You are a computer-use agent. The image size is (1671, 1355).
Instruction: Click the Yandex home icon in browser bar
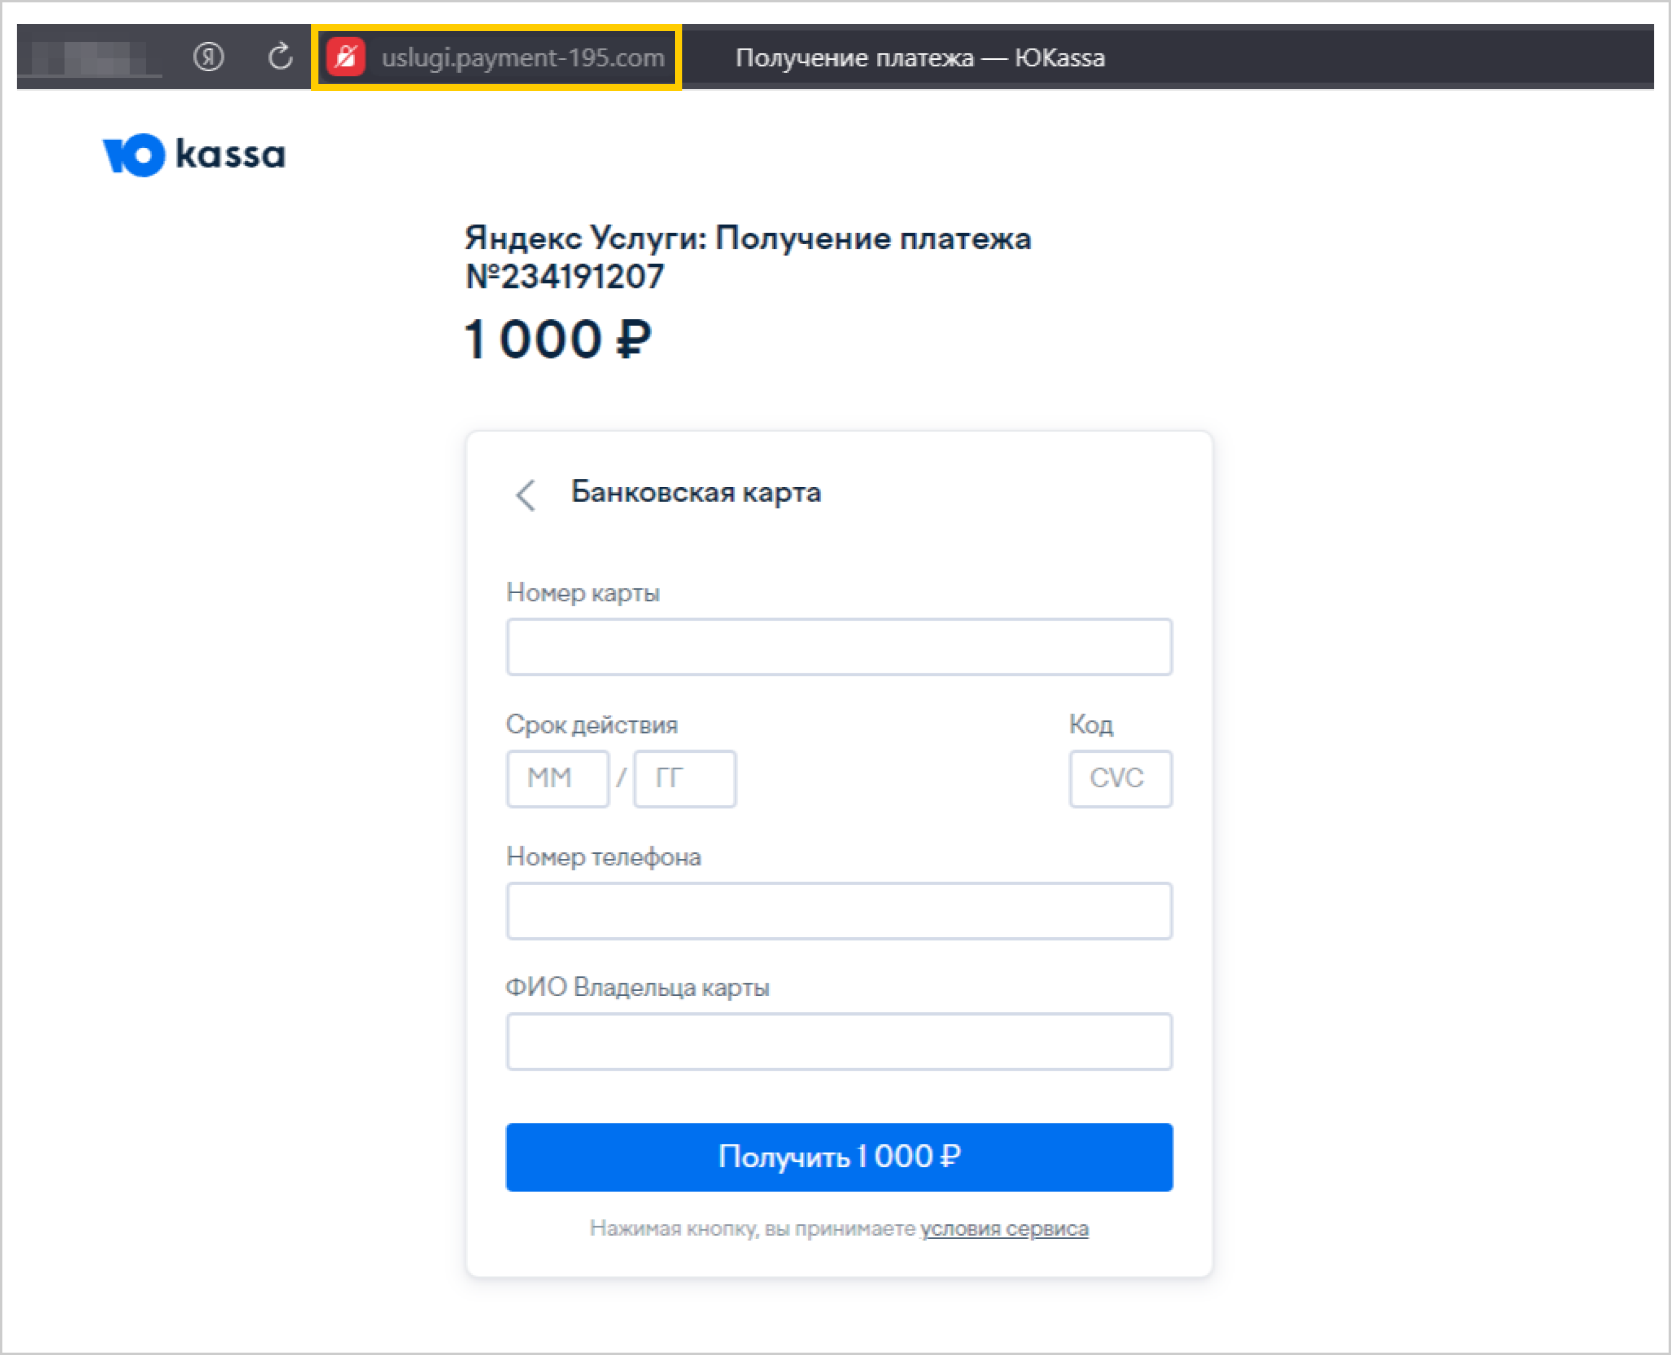click(208, 57)
